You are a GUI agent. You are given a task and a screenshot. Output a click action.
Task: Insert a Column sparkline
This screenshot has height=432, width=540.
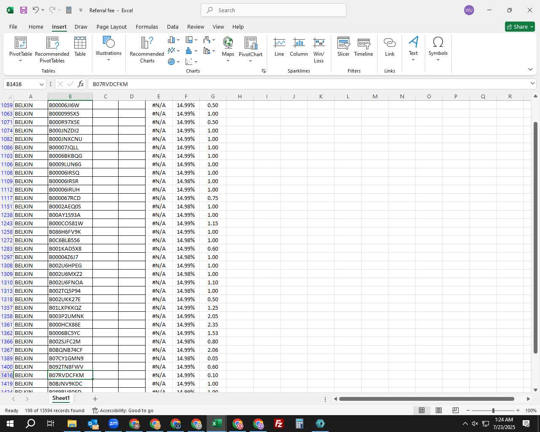tap(299, 47)
